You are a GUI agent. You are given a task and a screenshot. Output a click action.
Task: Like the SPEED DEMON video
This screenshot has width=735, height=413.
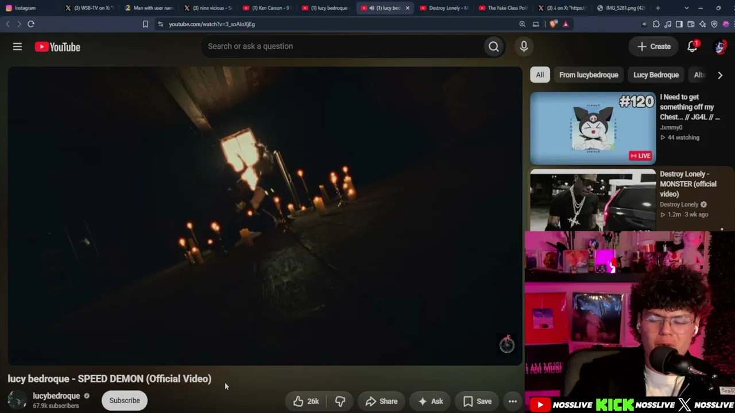pos(306,401)
